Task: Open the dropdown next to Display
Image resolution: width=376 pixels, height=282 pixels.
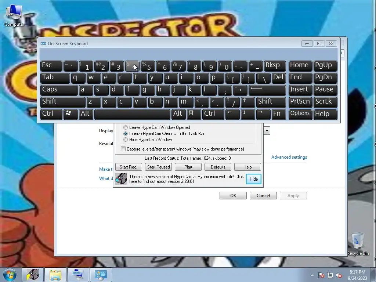Action: point(267,131)
